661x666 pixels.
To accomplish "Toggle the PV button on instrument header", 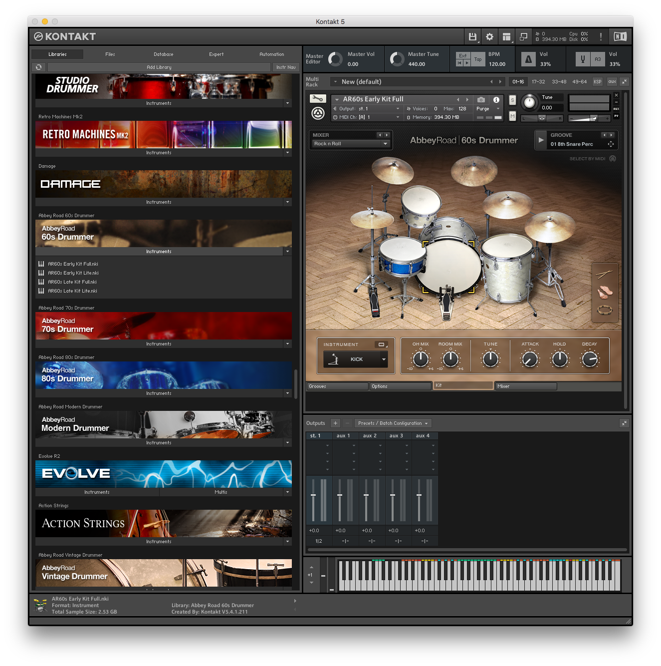I will click(x=616, y=116).
